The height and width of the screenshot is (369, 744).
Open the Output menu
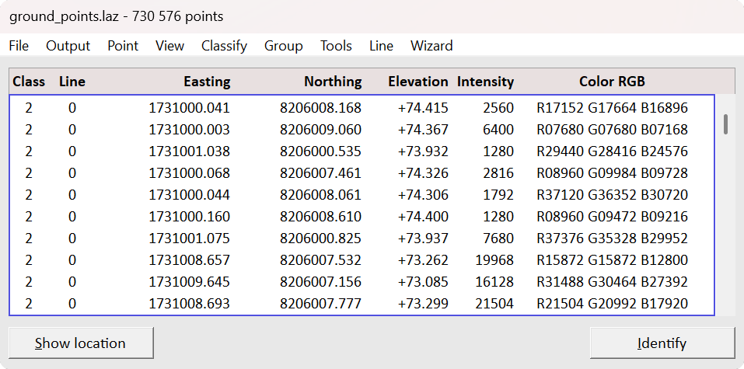pyautogui.click(x=68, y=46)
